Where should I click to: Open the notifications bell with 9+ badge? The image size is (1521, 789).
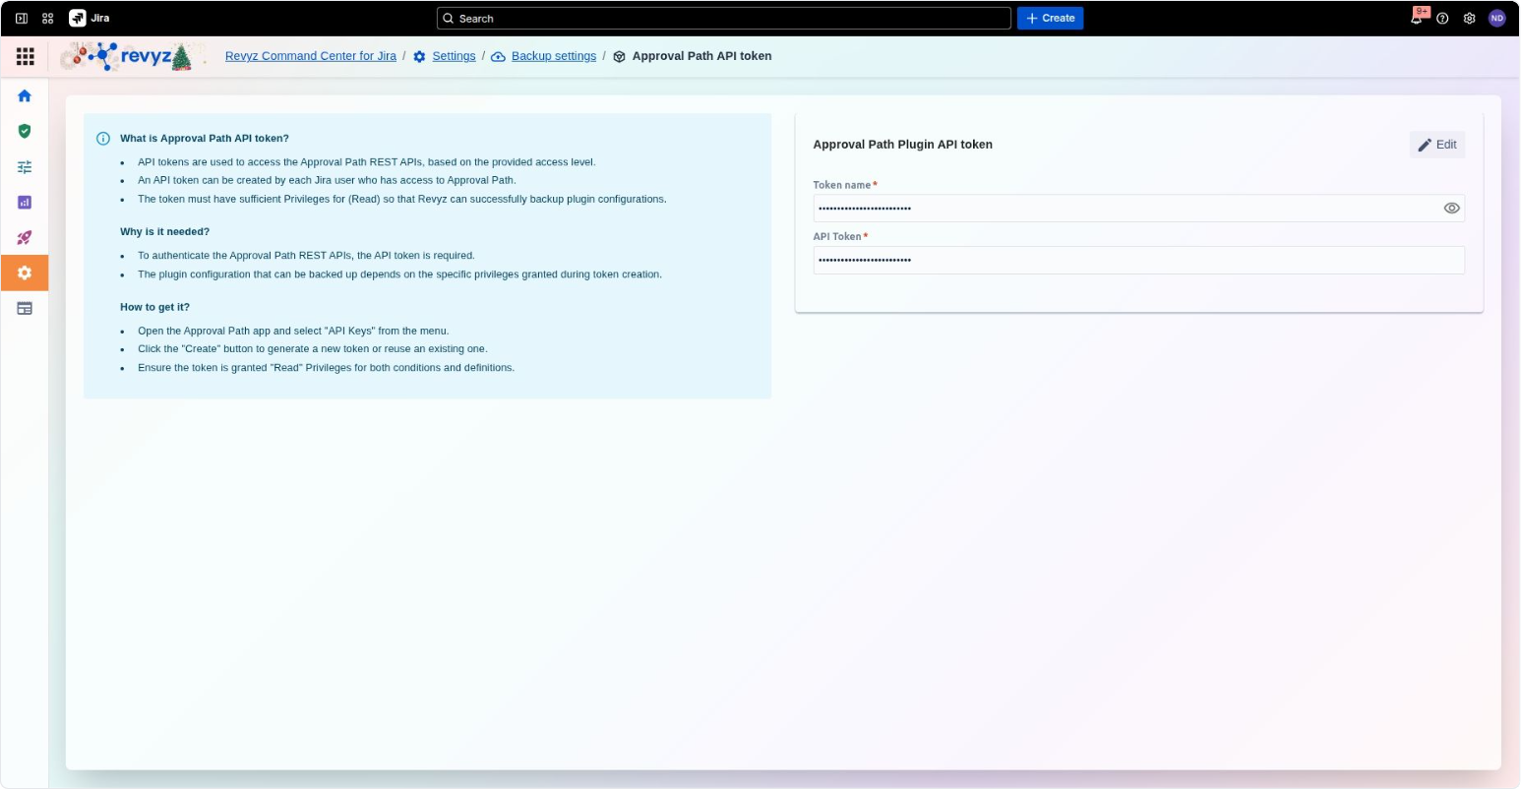point(1417,18)
